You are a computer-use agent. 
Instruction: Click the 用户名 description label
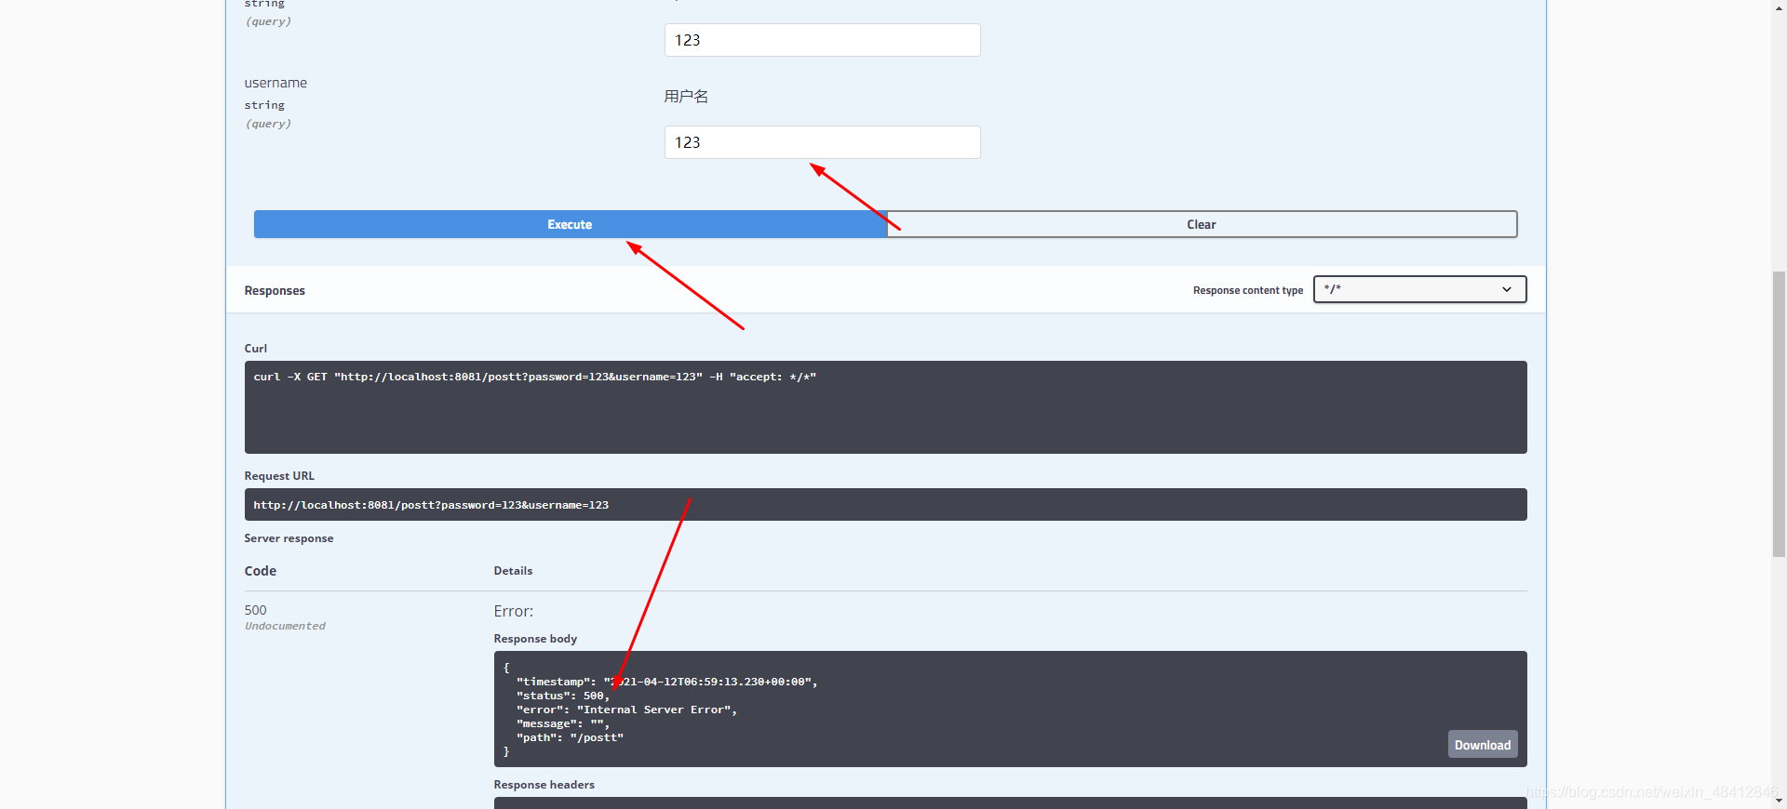(686, 97)
